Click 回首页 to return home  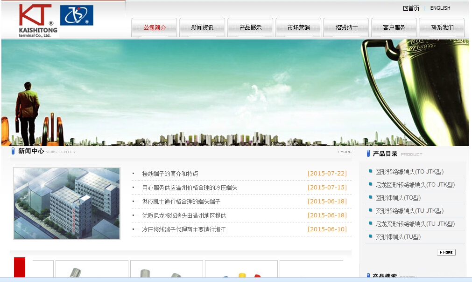410,8
